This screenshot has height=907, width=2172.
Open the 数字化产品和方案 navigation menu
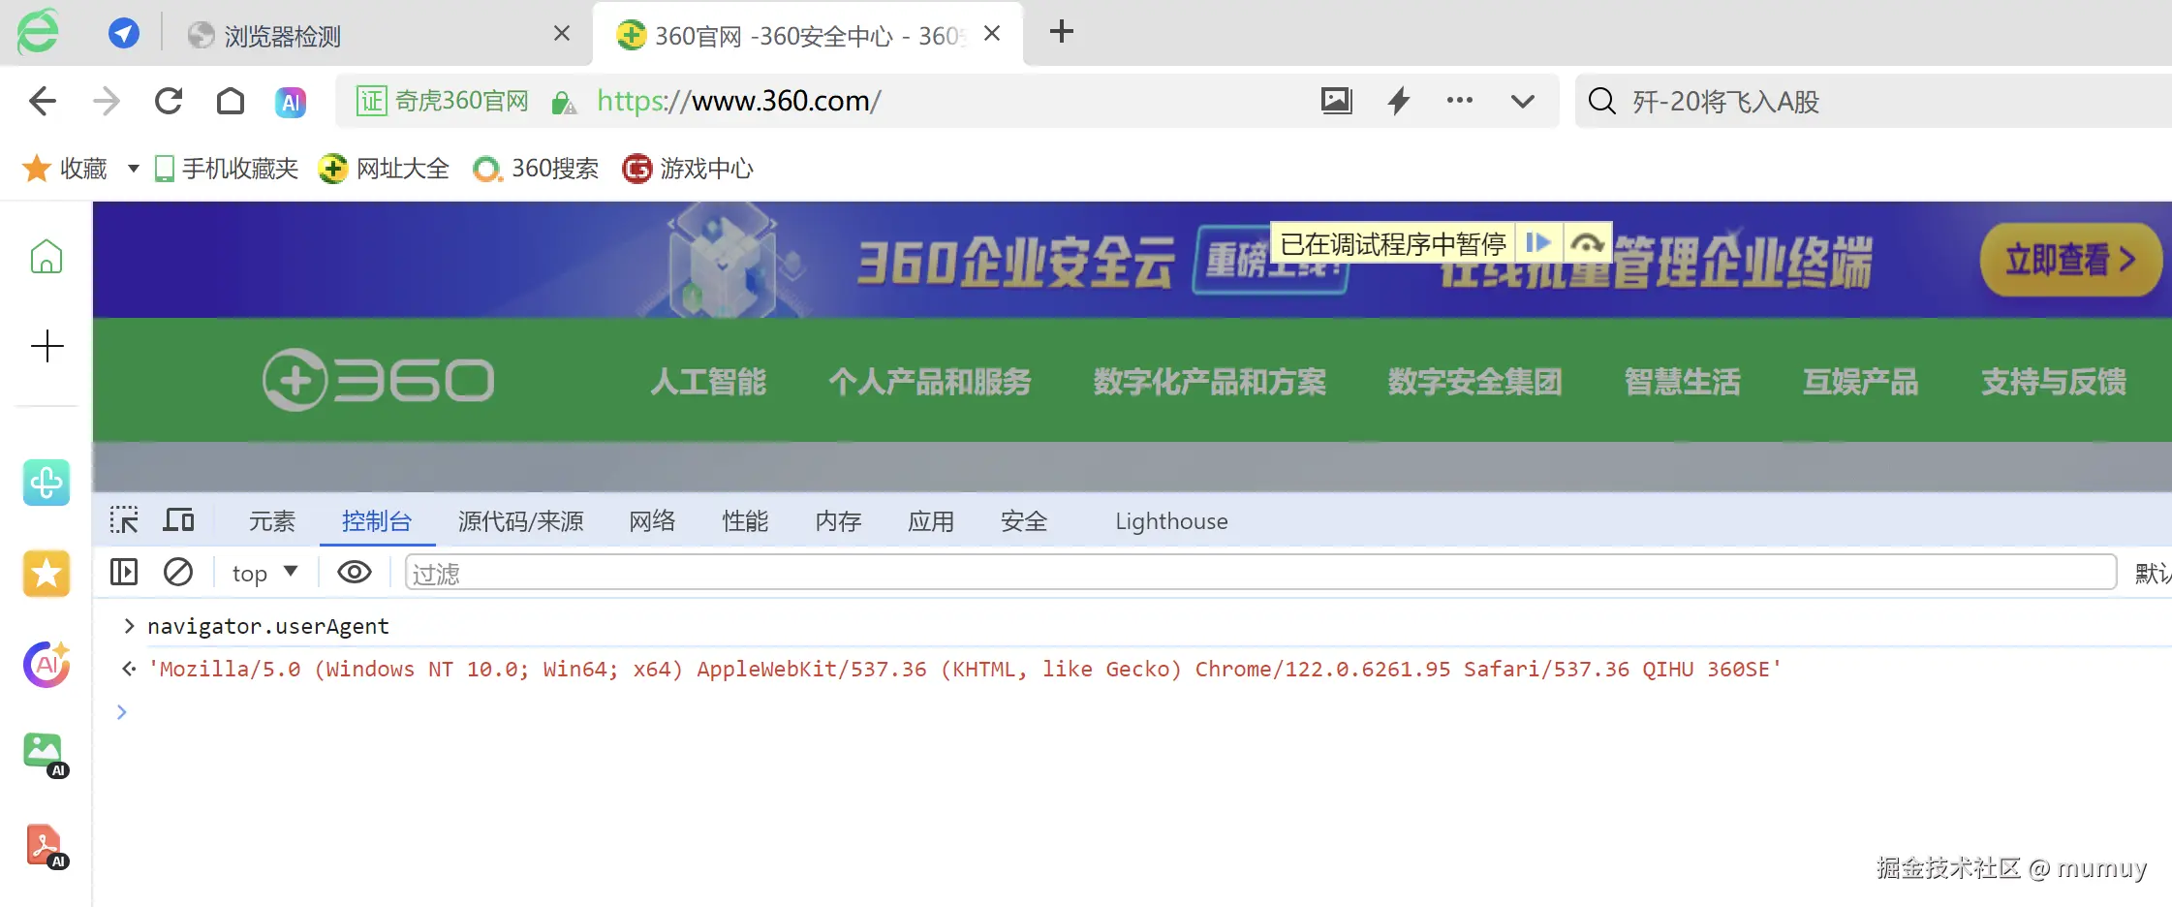pyautogui.click(x=1210, y=381)
